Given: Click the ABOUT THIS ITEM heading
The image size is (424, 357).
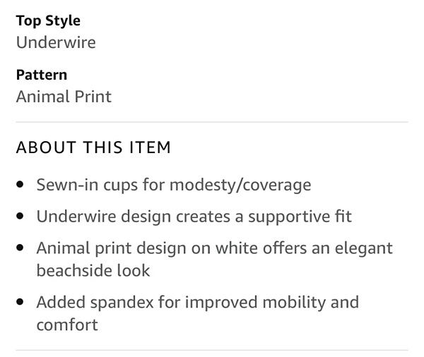Looking at the screenshot, I should 93,148.
